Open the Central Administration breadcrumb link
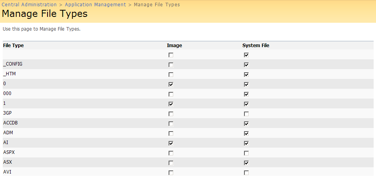This screenshot has height=181, width=376. click(29, 5)
